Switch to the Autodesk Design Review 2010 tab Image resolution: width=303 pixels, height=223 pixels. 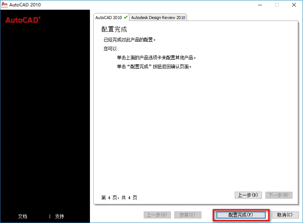click(158, 18)
